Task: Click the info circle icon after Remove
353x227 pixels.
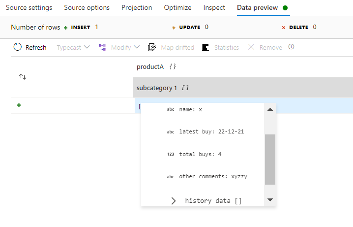Action: (292, 47)
